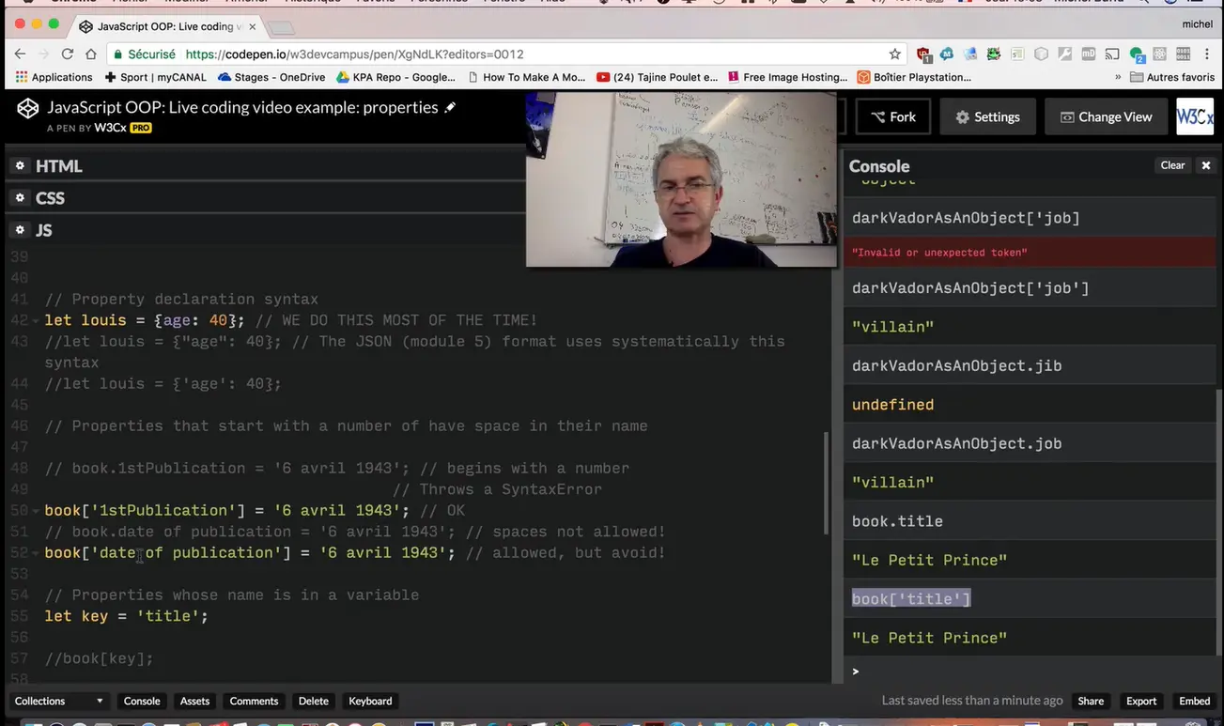The image size is (1224, 726).
Task: Click the green circle extension with badge 2
Action: click(1137, 55)
